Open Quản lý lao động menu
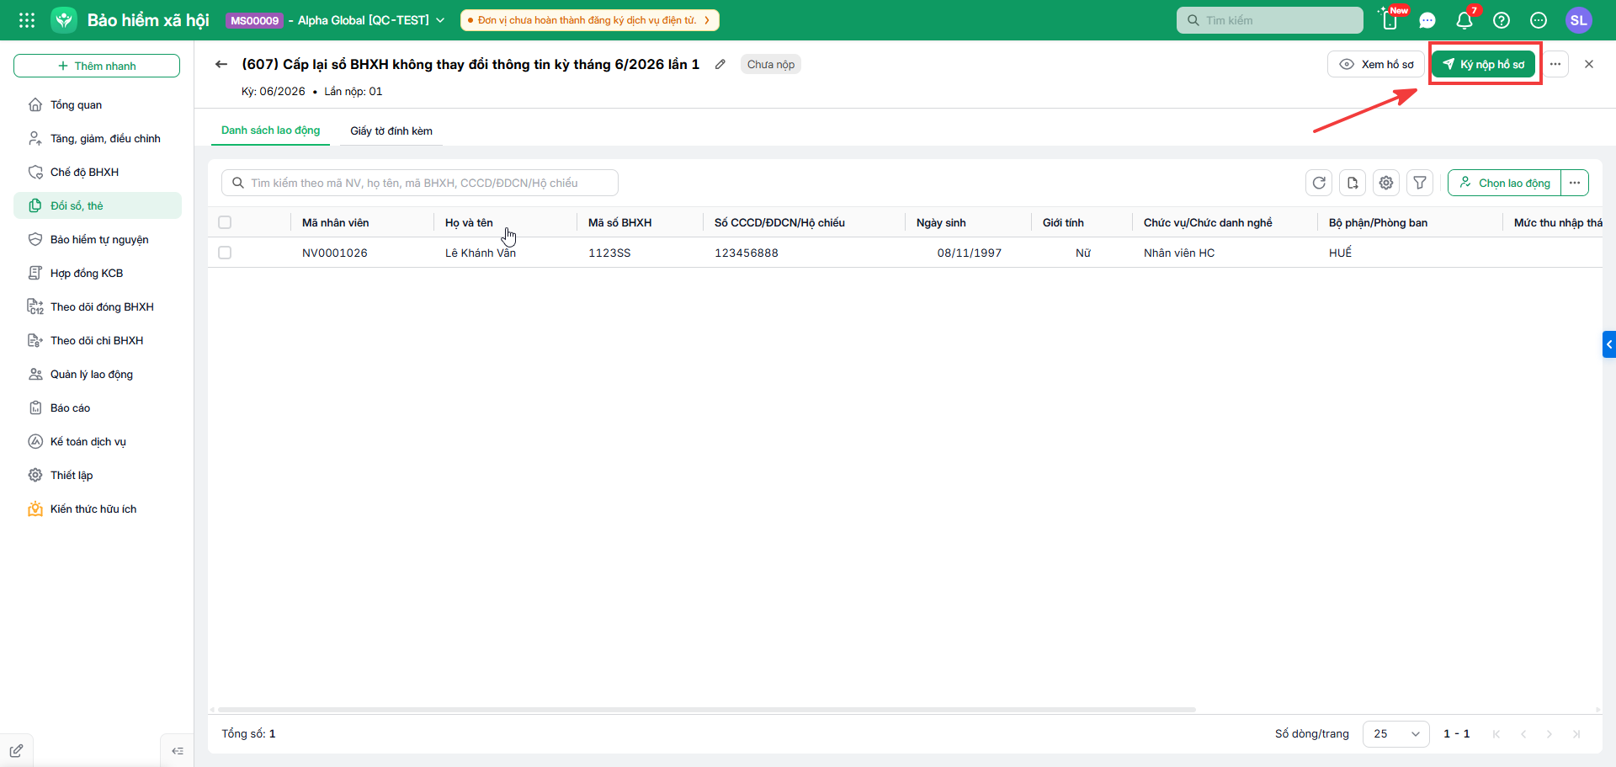The width and height of the screenshot is (1616, 767). click(98, 374)
